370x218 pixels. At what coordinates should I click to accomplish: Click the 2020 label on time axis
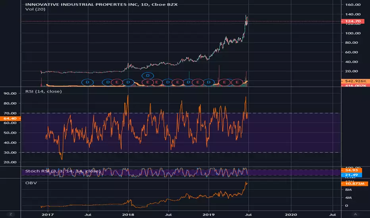[x=291, y=215]
